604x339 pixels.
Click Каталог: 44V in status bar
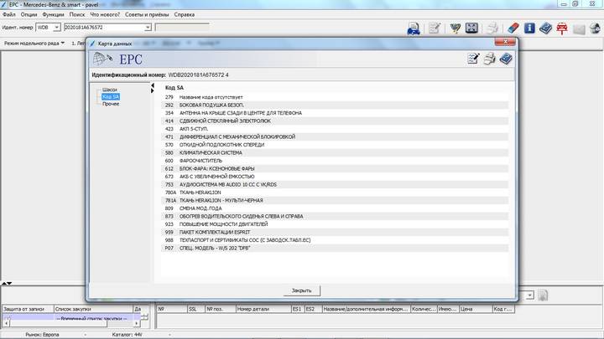128,335
